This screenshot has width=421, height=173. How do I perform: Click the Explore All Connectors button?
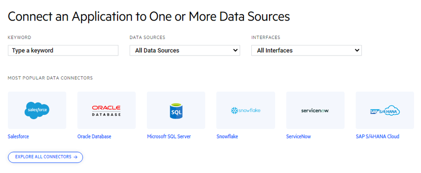45,157
